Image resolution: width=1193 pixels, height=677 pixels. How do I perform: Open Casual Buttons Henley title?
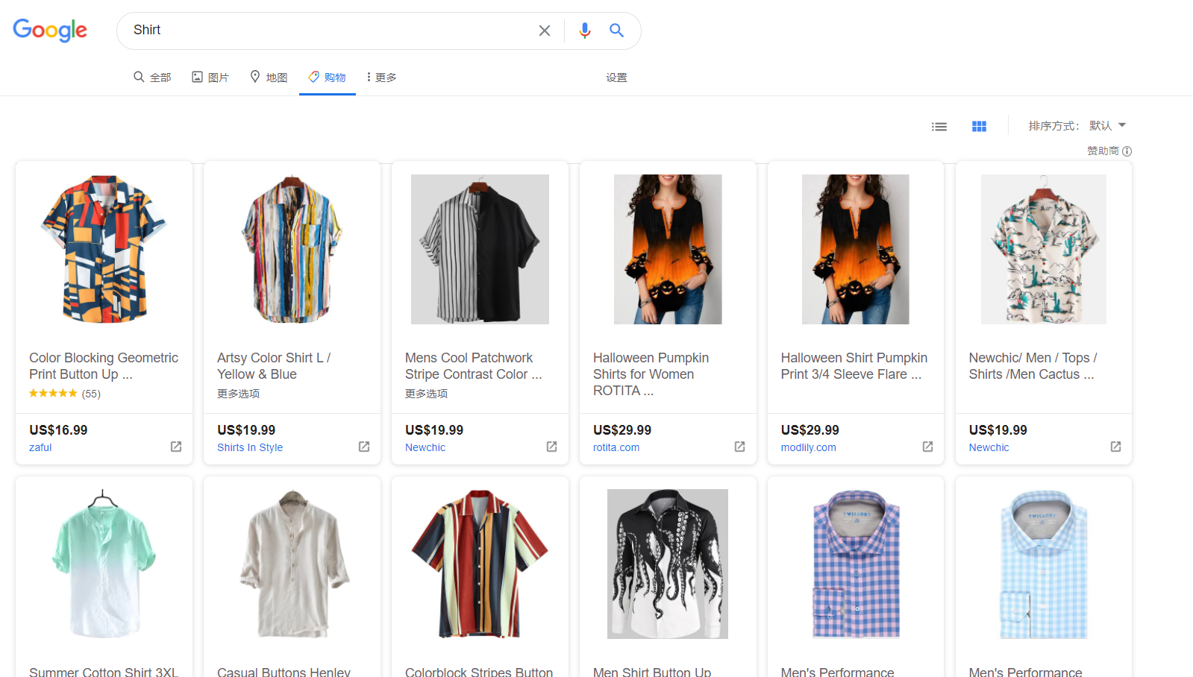[x=284, y=672]
